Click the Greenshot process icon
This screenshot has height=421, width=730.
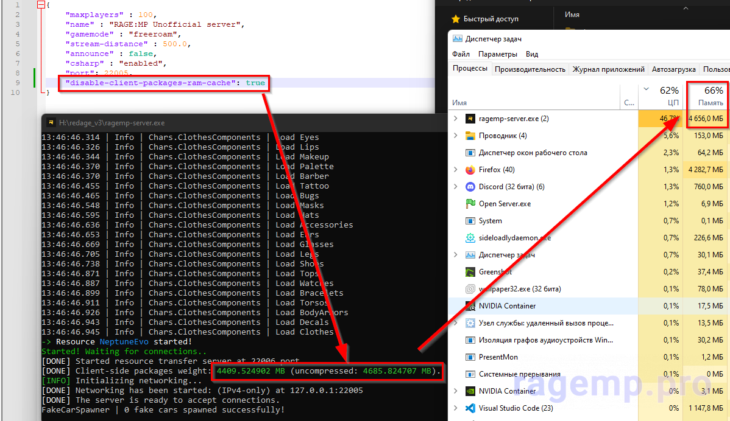click(x=470, y=272)
